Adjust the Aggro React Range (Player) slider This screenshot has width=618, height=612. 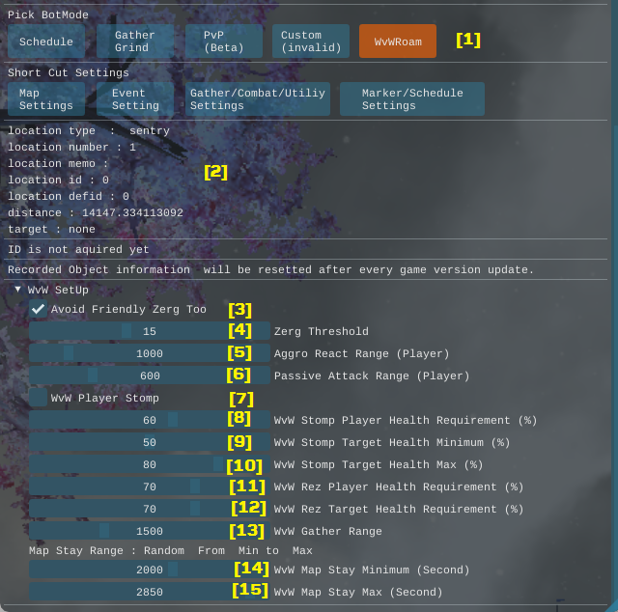point(149,353)
